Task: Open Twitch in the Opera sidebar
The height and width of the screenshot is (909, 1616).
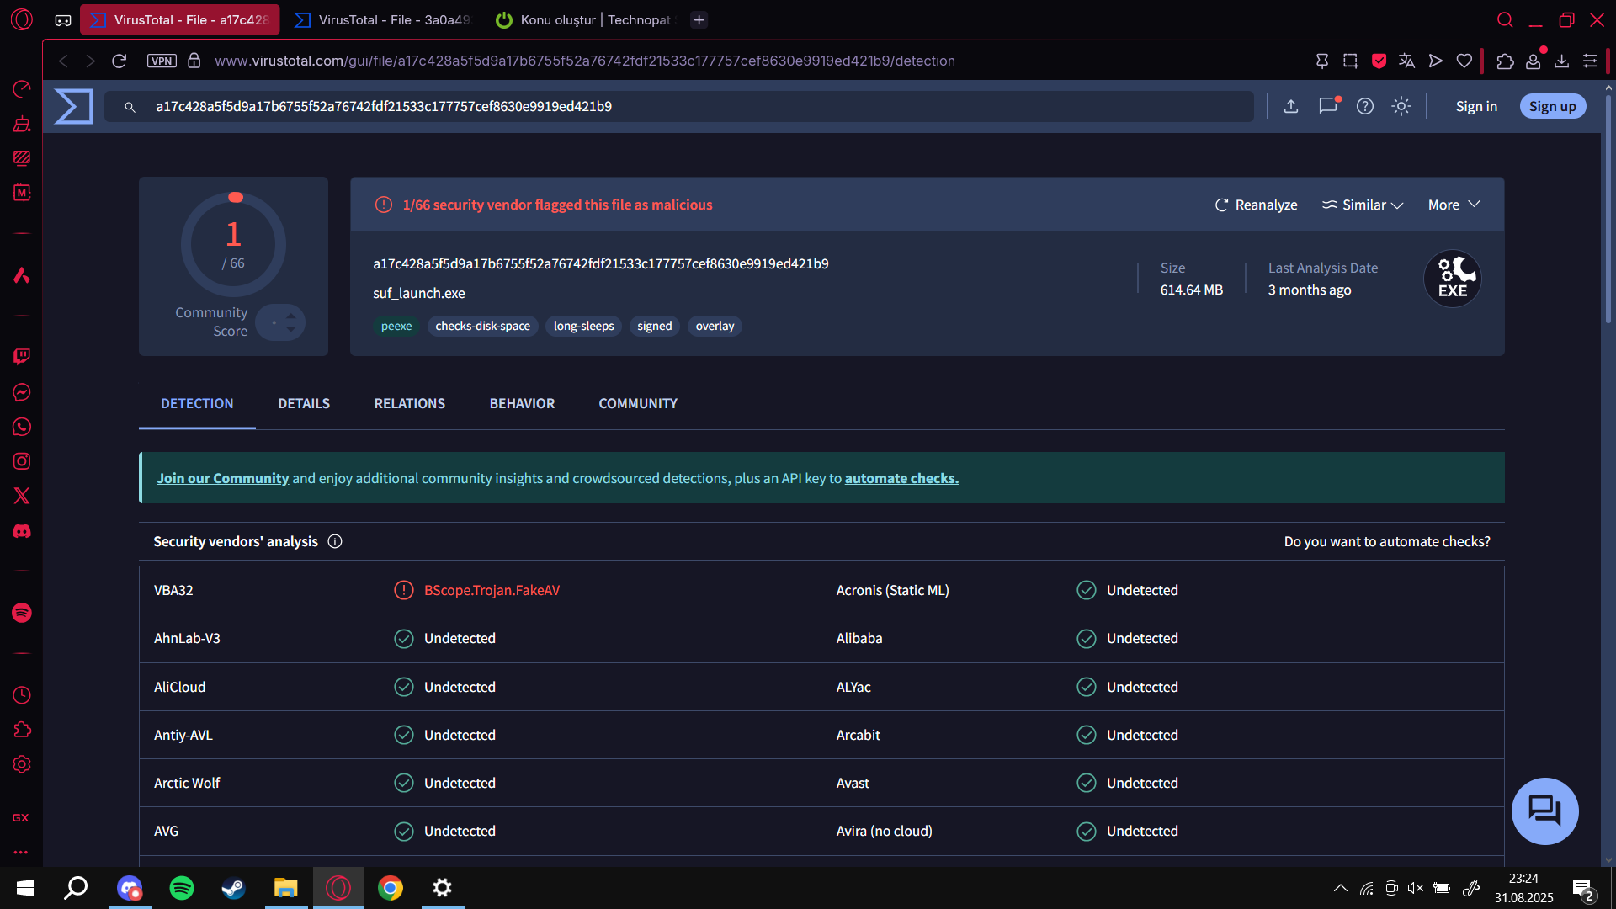Action: (x=22, y=356)
